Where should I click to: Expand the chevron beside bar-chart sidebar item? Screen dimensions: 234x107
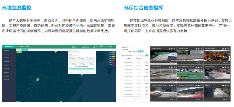(14, 62)
